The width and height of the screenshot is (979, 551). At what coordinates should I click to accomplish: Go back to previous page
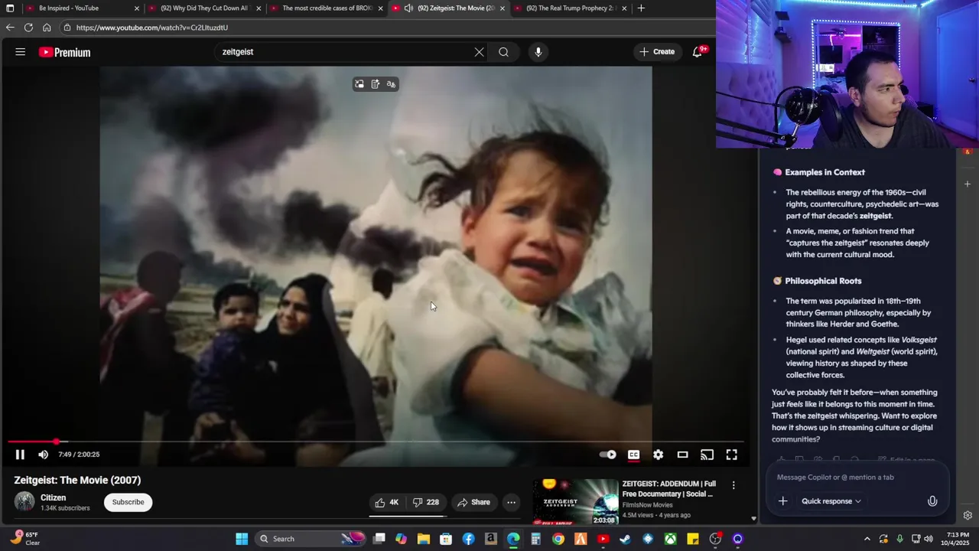[10, 28]
